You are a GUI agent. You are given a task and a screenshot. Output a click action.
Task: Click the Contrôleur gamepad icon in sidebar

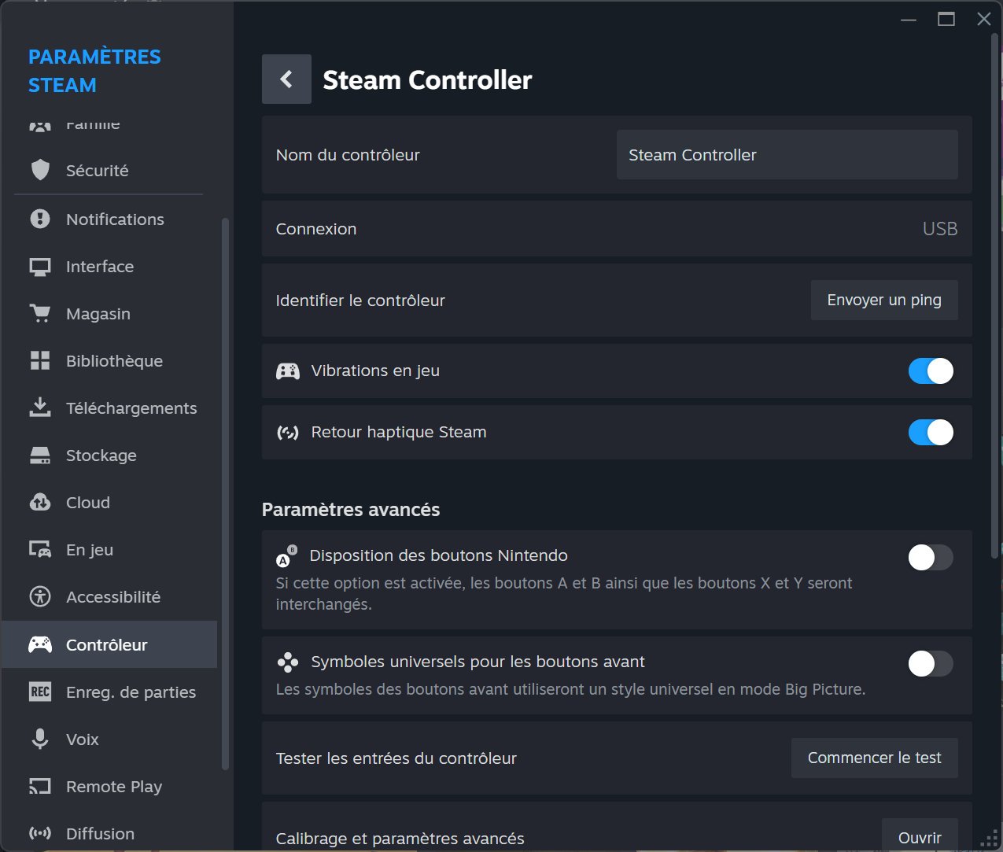[40, 644]
